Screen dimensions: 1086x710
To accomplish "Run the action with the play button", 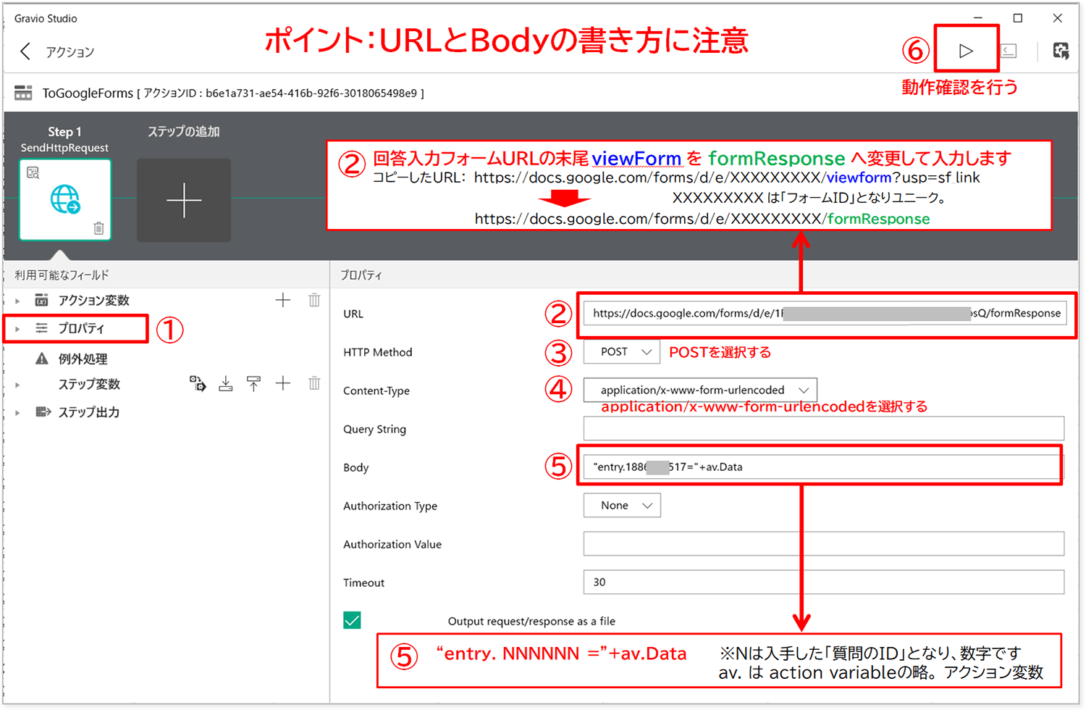I will [966, 51].
